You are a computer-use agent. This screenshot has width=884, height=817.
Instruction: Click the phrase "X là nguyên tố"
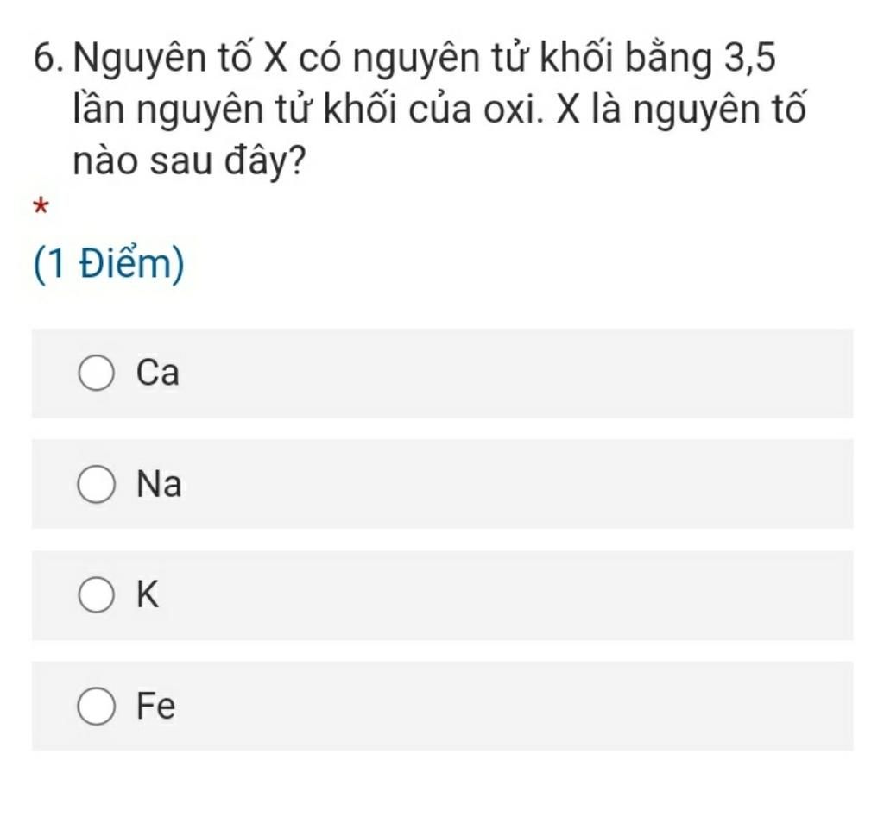click(x=682, y=110)
